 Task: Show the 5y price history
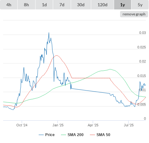[x=140, y=5]
